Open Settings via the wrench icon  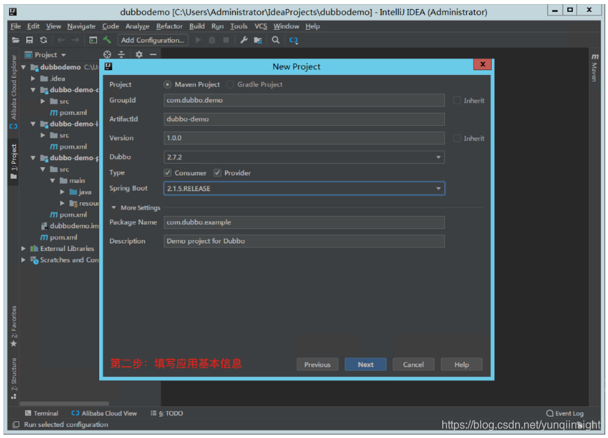coord(243,40)
